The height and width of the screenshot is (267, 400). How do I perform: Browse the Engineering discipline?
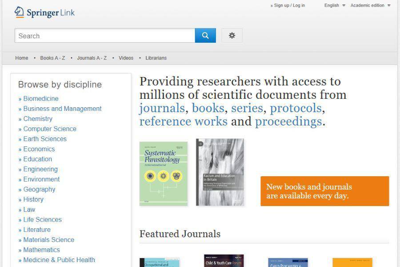point(40,169)
